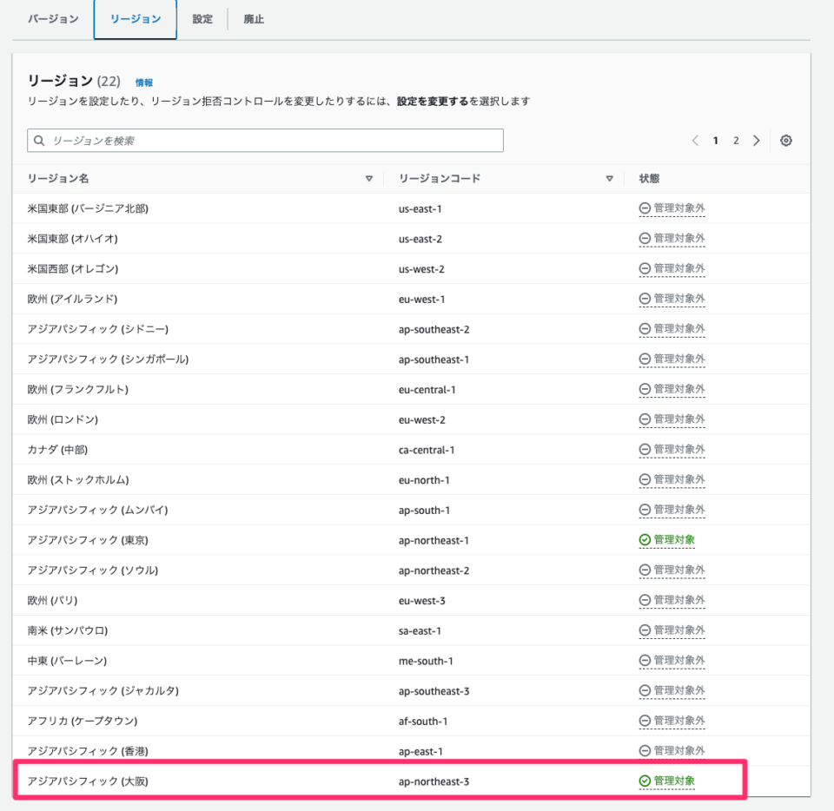Sort by リージョン名 column arrow
The width and height of the screenshot is (834, 811).
(368, 179)
